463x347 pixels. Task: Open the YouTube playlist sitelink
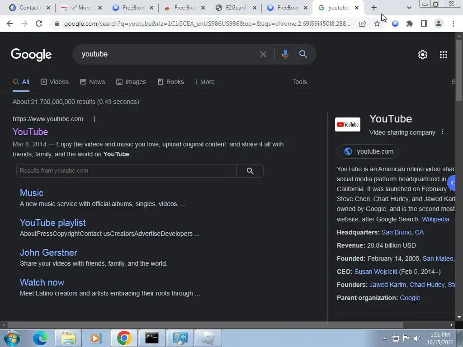coord(53,223)
